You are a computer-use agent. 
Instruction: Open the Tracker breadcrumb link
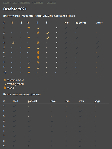[39, 3]
